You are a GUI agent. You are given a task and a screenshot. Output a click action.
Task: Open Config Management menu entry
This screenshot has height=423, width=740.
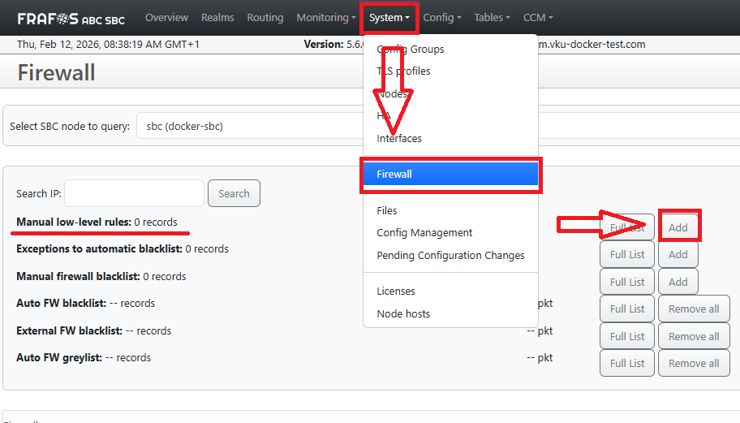tap(424, 233)
